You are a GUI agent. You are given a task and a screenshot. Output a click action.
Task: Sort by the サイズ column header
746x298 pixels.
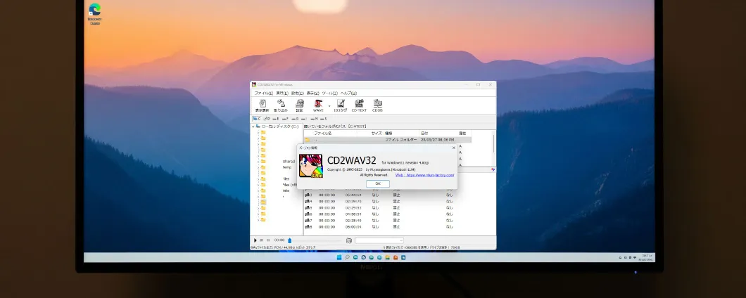(x=377, y=133)
